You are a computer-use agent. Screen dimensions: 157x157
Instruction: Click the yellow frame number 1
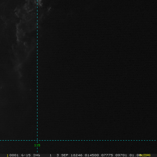point(8,155)
